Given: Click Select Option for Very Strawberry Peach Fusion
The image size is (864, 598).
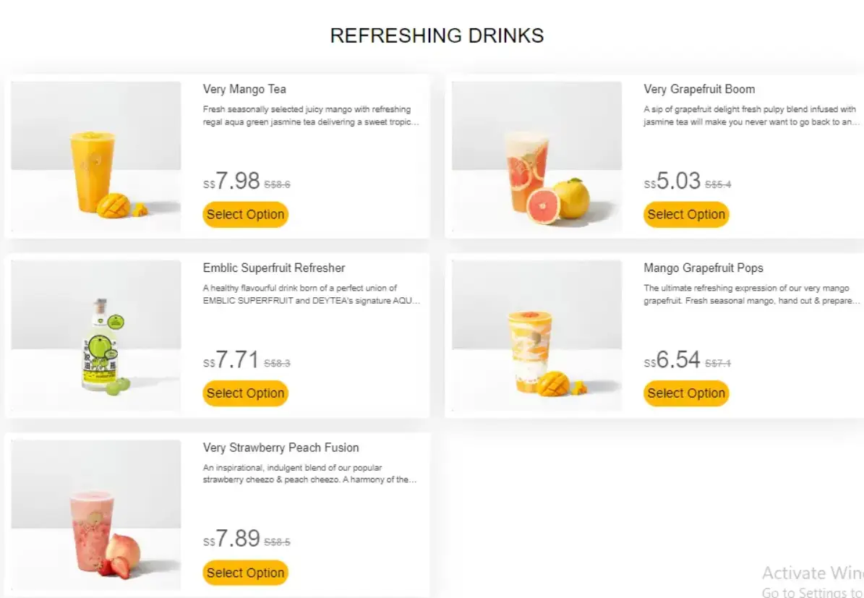Looking at the screenshot, I should (245, 573).
